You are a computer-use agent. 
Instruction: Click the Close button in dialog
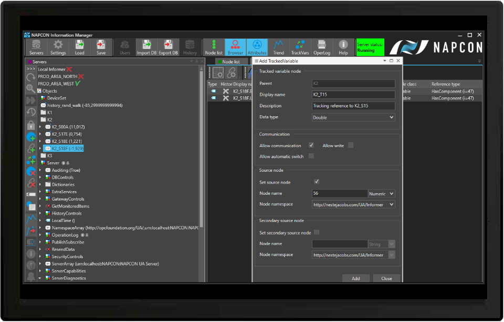pos(386,279)
